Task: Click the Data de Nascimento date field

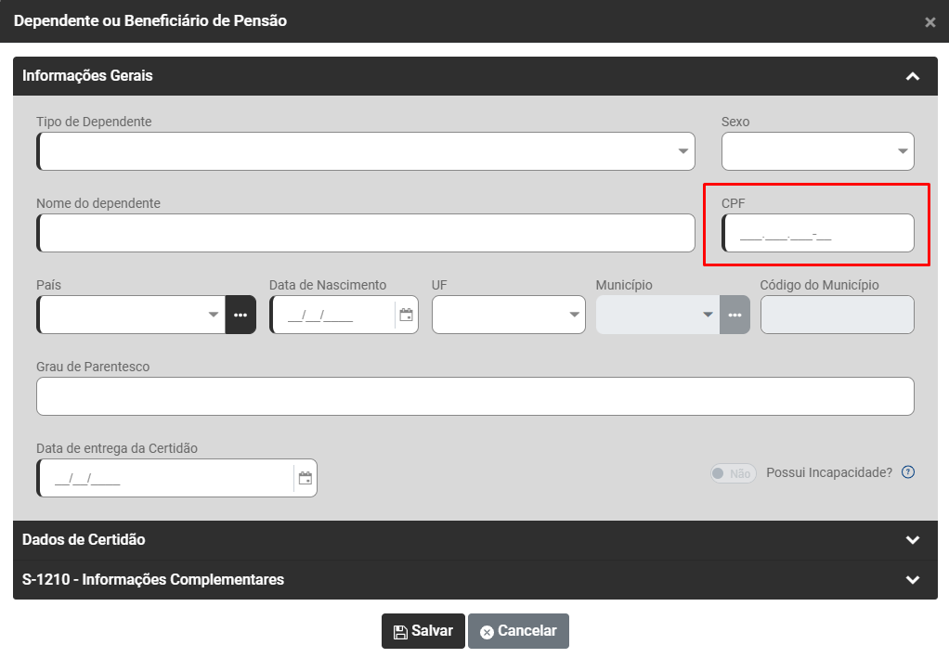Action: (334, 315)
